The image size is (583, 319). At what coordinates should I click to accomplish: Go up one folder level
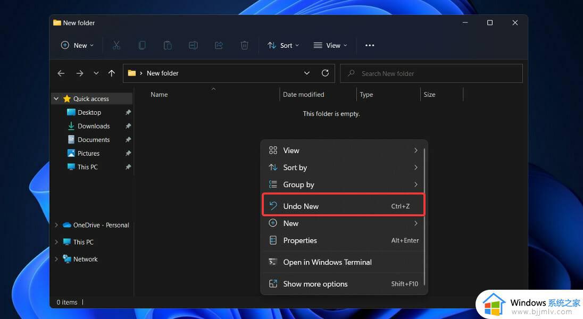pyautogui.click(x=112, y=73)
